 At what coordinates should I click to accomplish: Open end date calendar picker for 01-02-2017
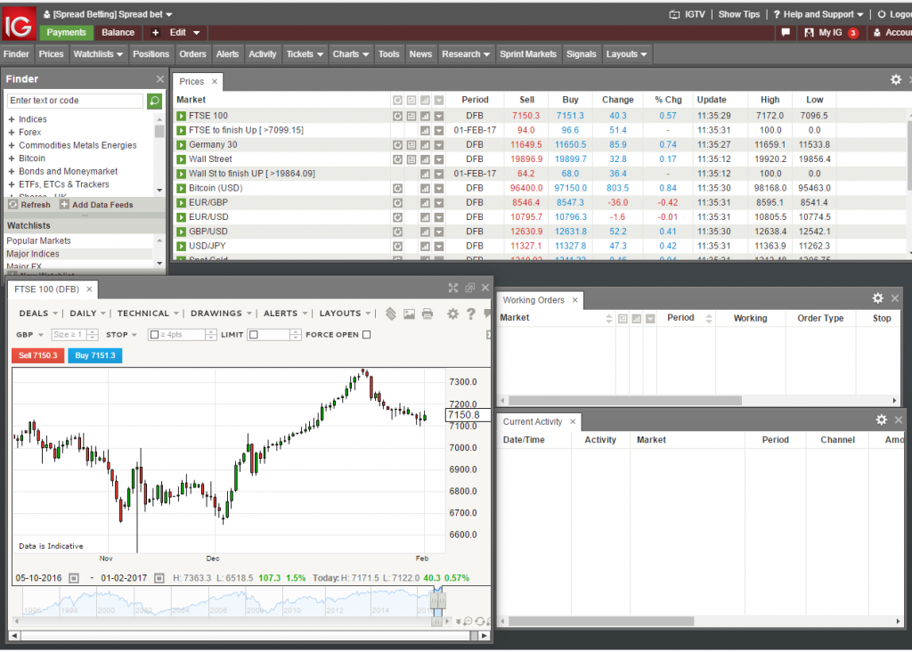(x=159, y=578)
